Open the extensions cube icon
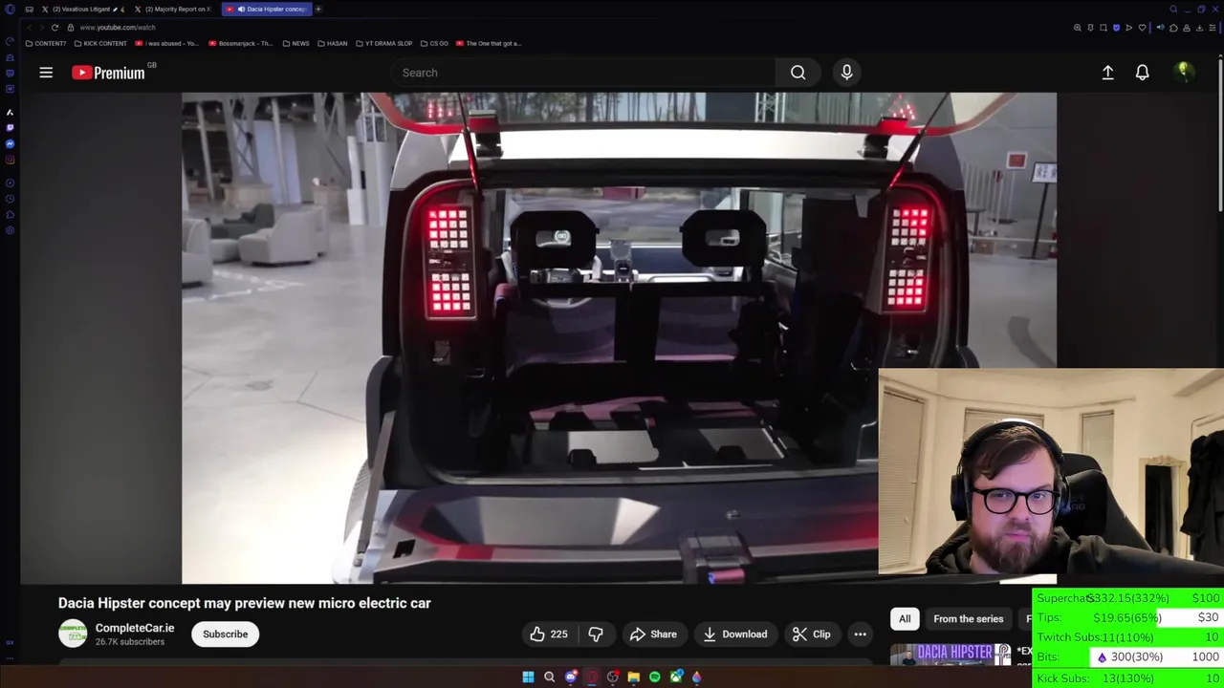 pyautogui.click(x=1173, y=28)
